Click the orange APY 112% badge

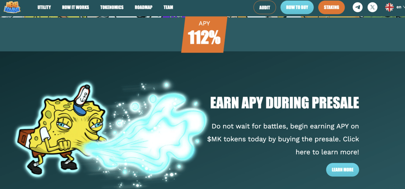coord(204,34)
